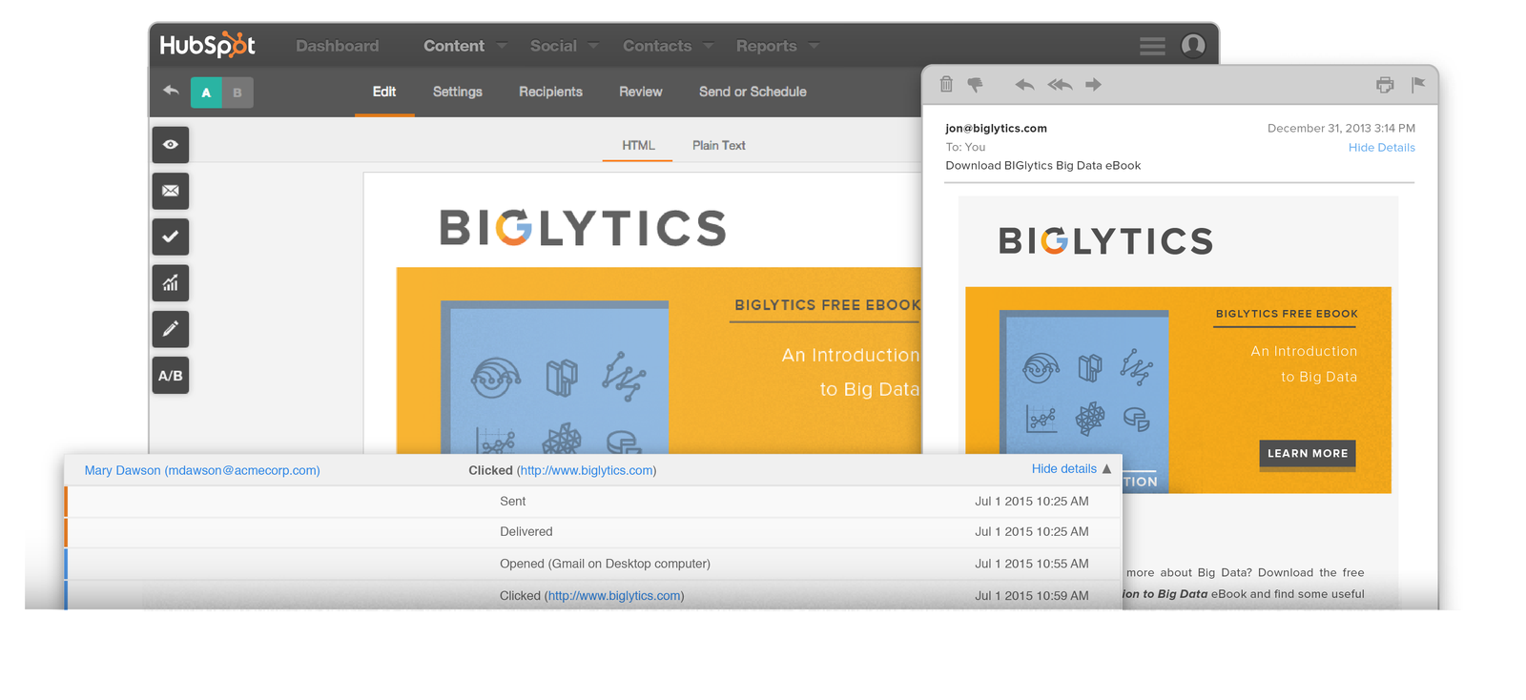1526x700 pixels.
Task: Click BIGLYTICS logo in email preview
Action: pos(1105,241)
